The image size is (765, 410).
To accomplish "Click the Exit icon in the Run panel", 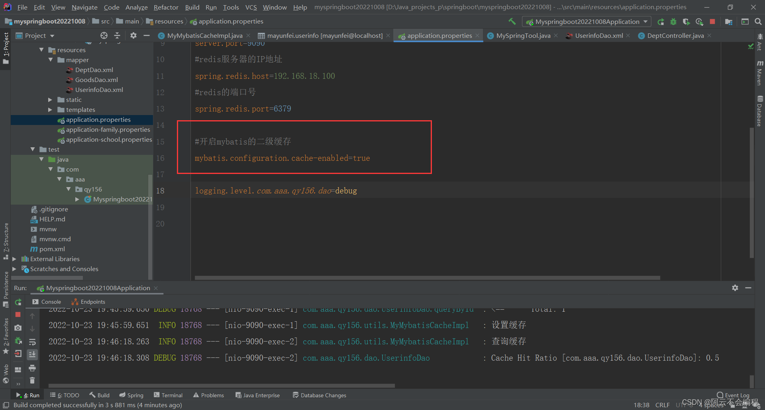I will pos(18,353).
